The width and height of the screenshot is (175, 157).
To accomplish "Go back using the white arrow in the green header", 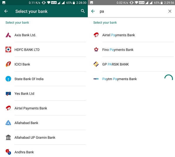I will [x=6, y=11].
